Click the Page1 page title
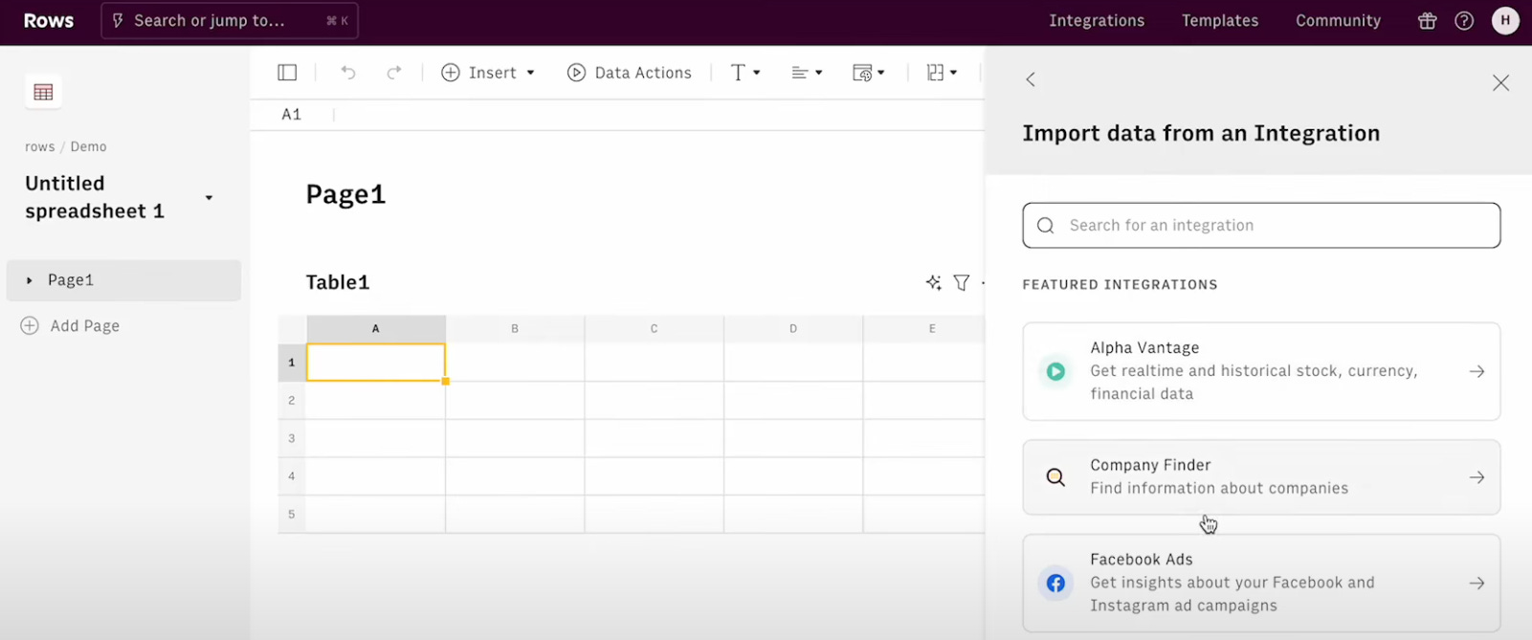 coord(345,194)
